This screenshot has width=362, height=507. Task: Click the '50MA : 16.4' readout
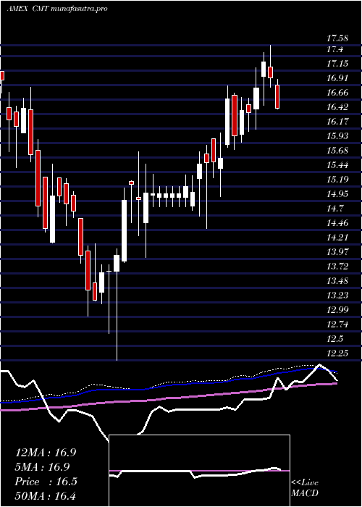click(x=46, y=495)
